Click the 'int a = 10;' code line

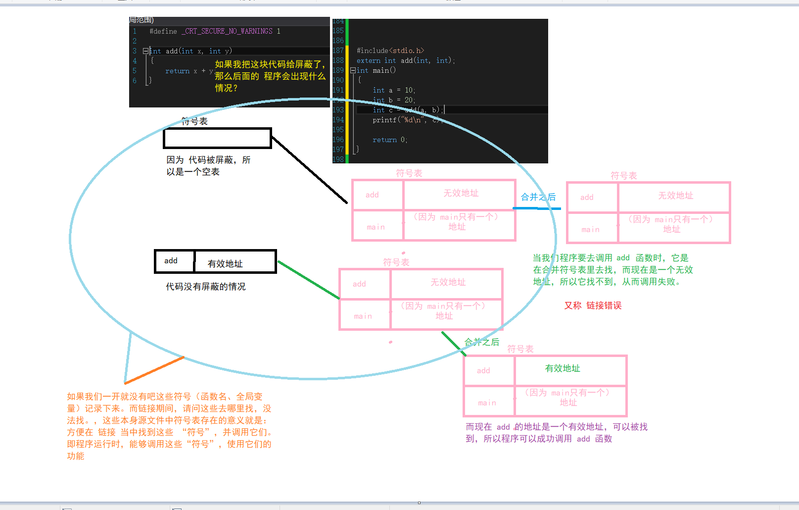[x=394, y=90]
